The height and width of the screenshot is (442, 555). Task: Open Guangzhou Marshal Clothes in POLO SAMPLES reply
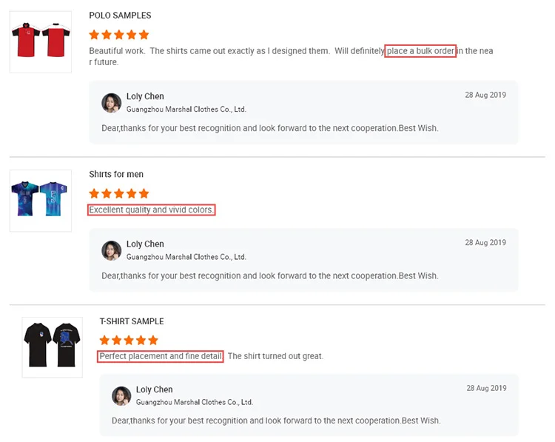(186, 110)
